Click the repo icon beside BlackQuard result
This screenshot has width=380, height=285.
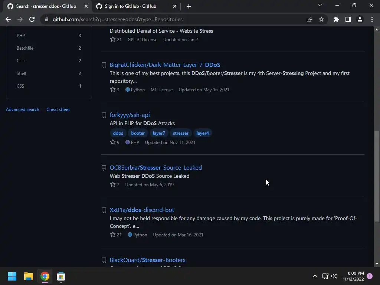tap(104, 260)
